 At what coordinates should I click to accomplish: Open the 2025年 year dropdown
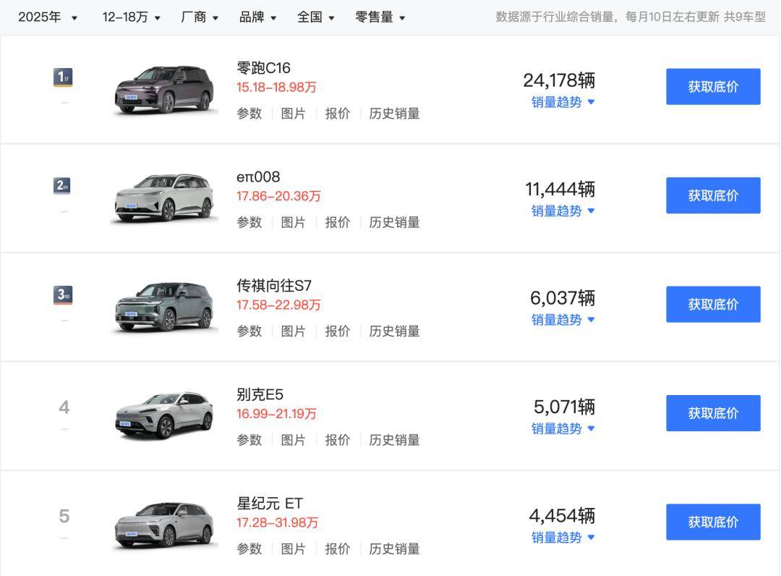[x=48, y=17]
